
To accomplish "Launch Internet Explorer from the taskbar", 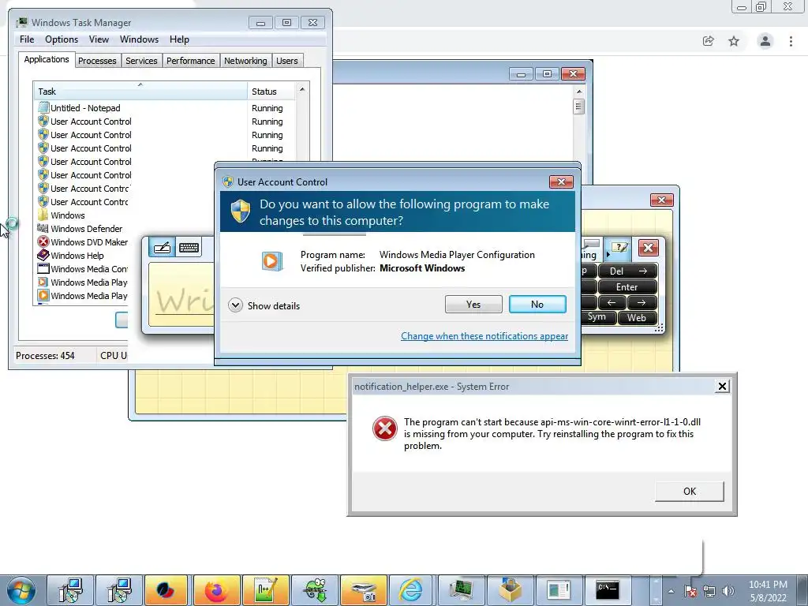I will pyautogui.click(x=412, y=590).
